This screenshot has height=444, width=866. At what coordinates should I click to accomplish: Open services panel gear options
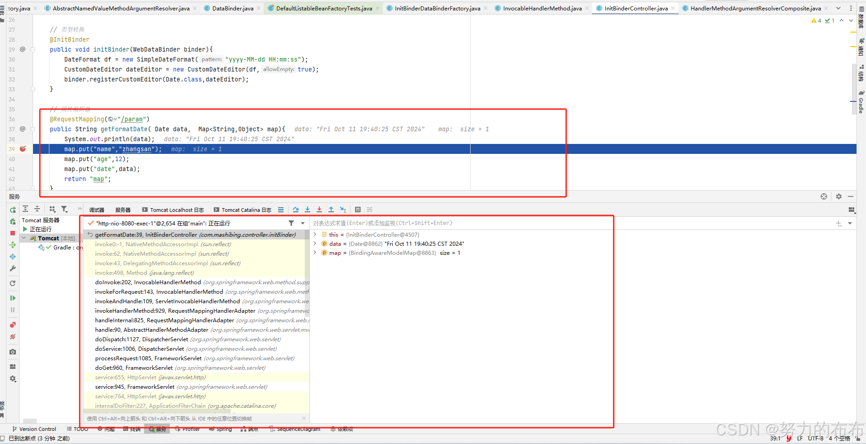[x=839, y=196]
